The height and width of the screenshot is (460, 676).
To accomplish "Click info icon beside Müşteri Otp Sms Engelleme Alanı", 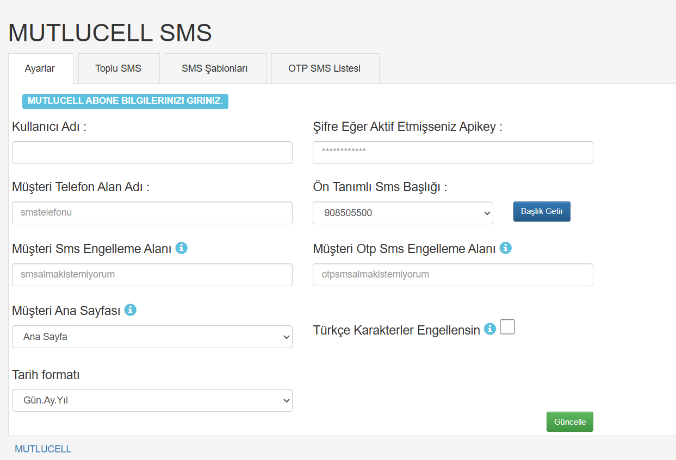I will [x=506, y=248].
